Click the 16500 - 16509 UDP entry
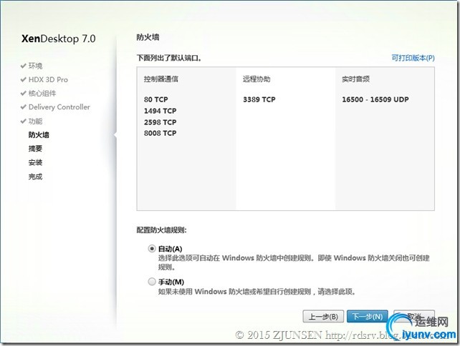The width and height of the screenshot is (460, 346). [375, 99]
